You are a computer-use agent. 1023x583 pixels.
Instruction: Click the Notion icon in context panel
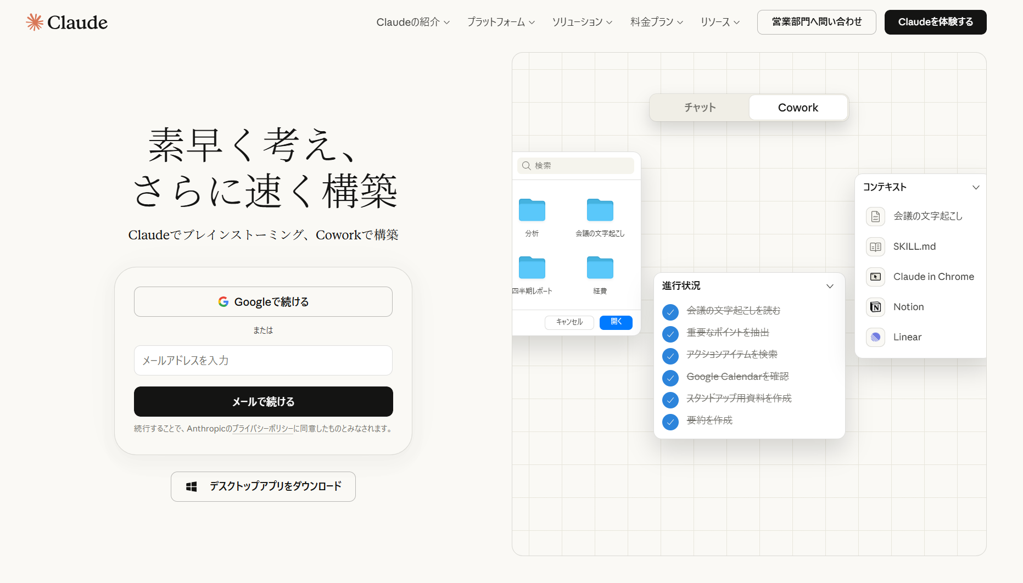pyautogui.click(x=875, y=307)
